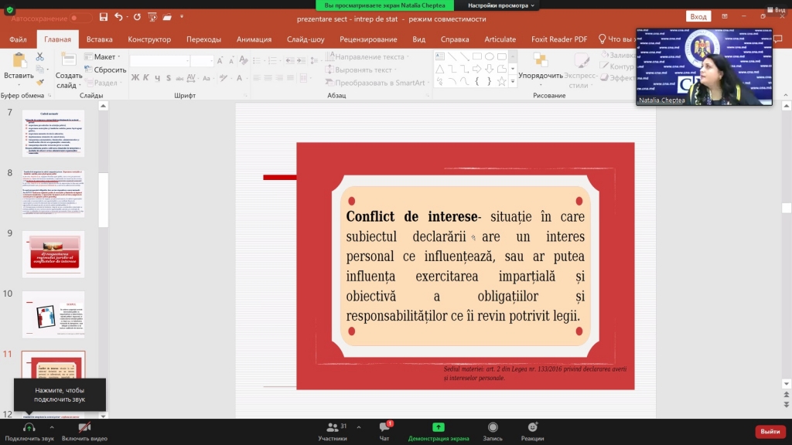This screenshot has height=445, width=792.
Task: Click the Save floppy disk icon
Action: coord(104,17)
